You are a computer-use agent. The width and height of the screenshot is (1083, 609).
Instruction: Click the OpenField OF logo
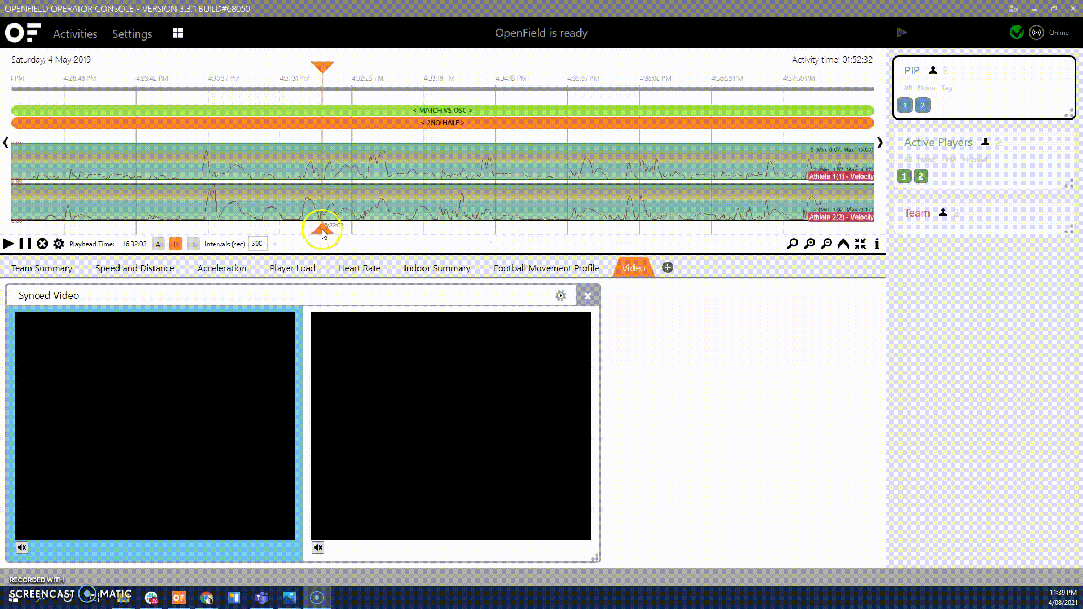coord(23,33)
